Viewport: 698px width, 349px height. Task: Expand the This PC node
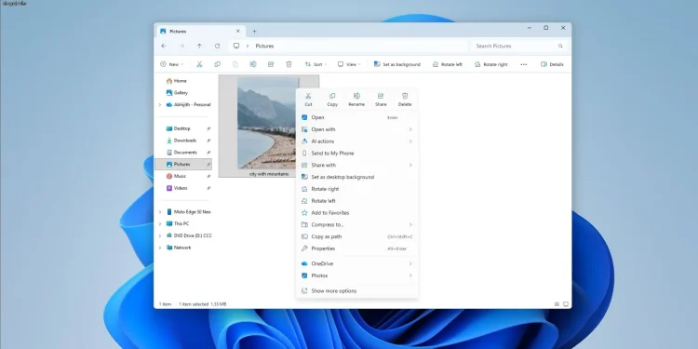[x=160, y=224]
